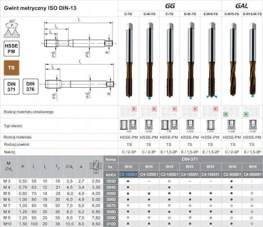263x227 pixels.
Task: Click the index code C4-125551
Action: coord(149,175)
